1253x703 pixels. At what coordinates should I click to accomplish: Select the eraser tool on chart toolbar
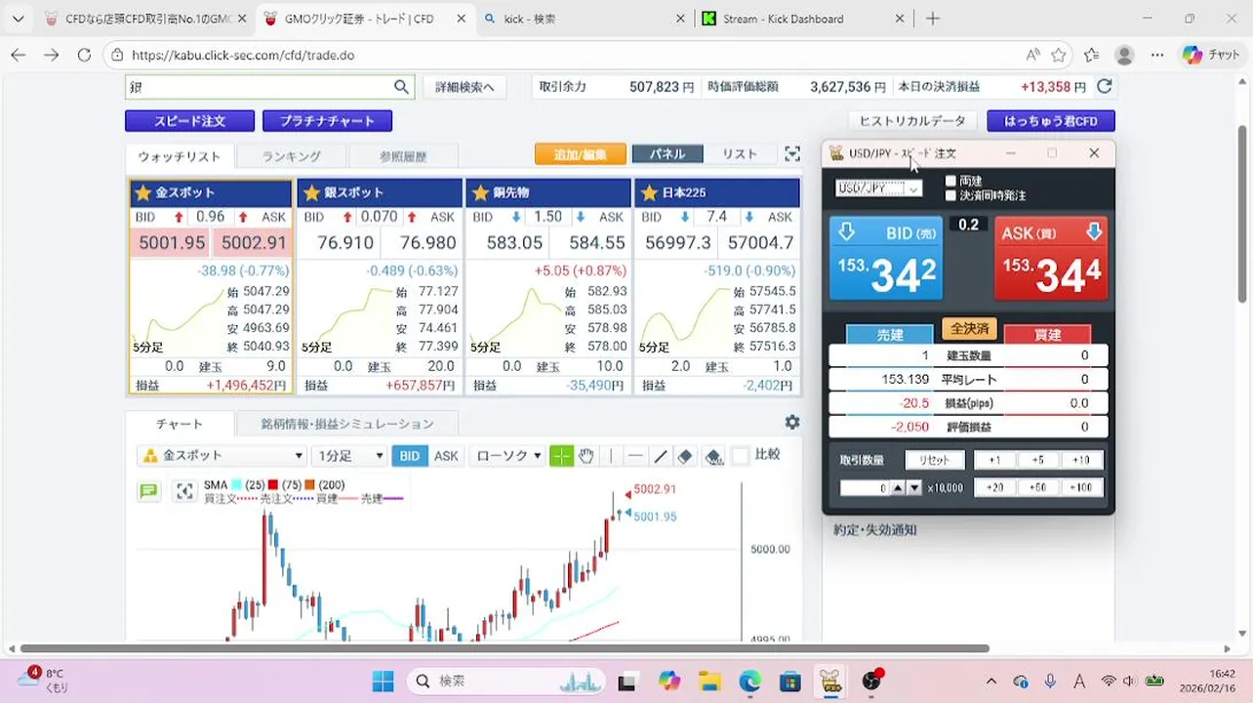pos(685,456)
